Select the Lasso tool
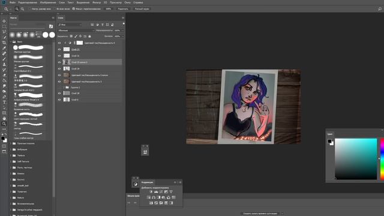The image size is (384, 216). tap(4, 32)
